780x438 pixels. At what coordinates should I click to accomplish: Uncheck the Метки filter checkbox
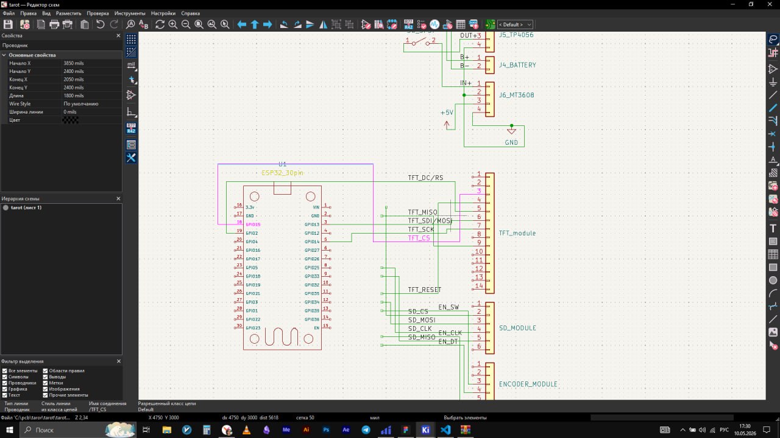point(46,383)
